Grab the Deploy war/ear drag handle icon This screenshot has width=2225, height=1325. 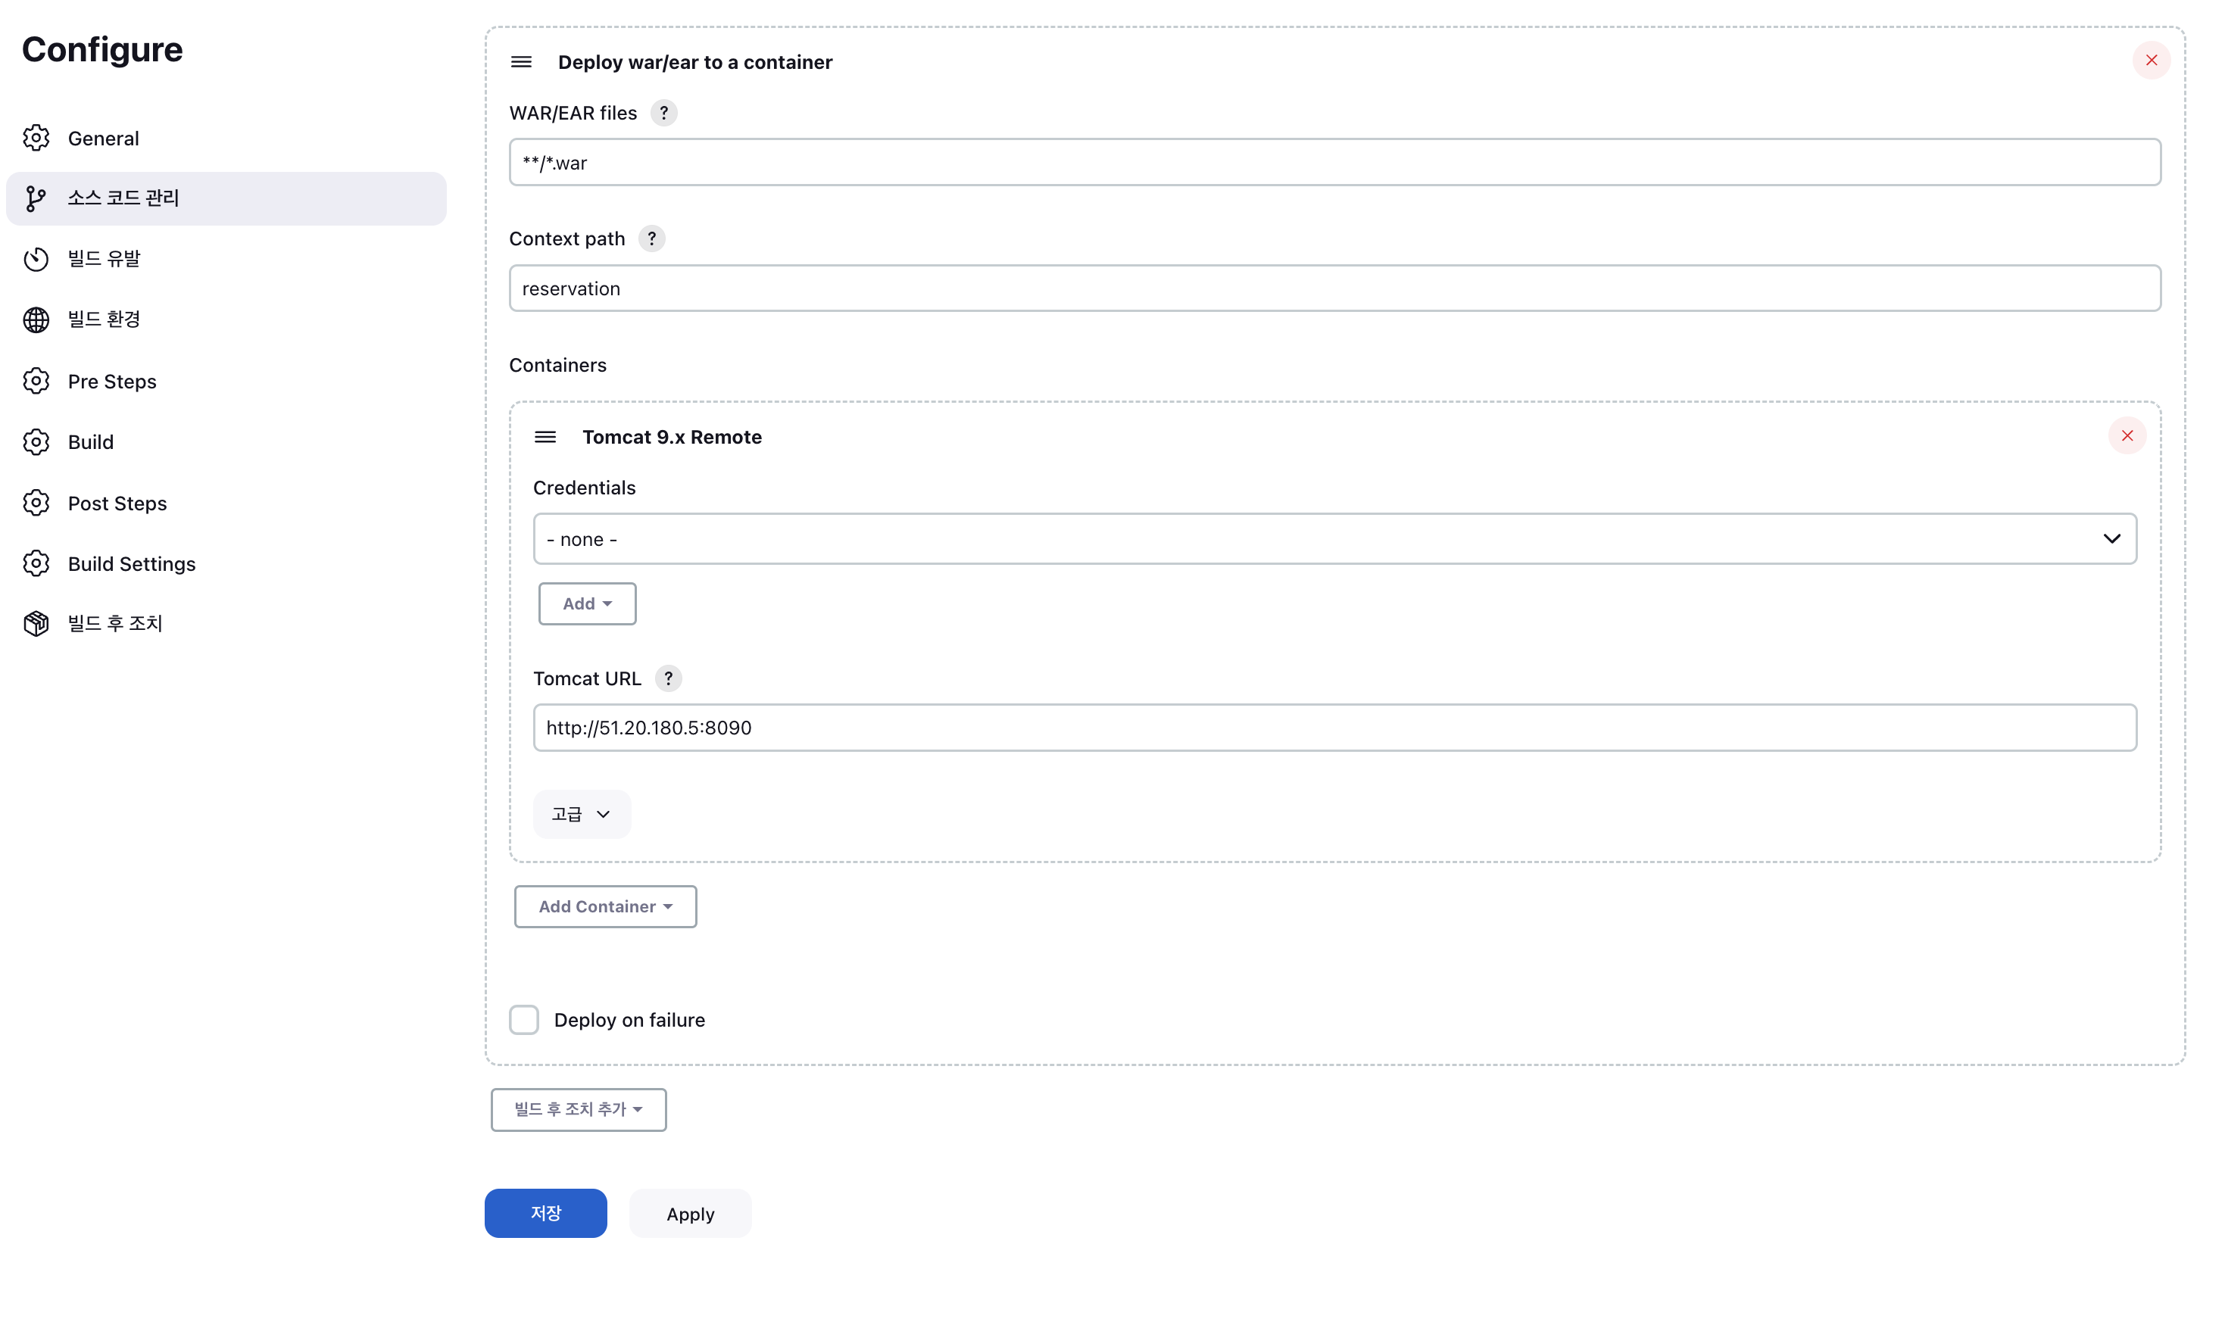point(522,63)
